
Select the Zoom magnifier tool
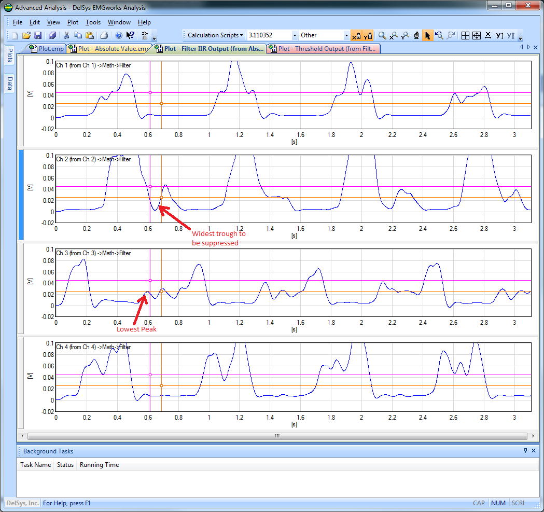click(x=382, y=36)
